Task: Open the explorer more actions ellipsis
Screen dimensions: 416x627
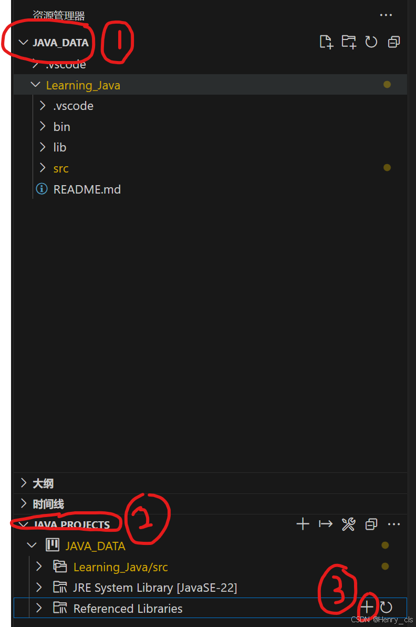Action: 386,15
